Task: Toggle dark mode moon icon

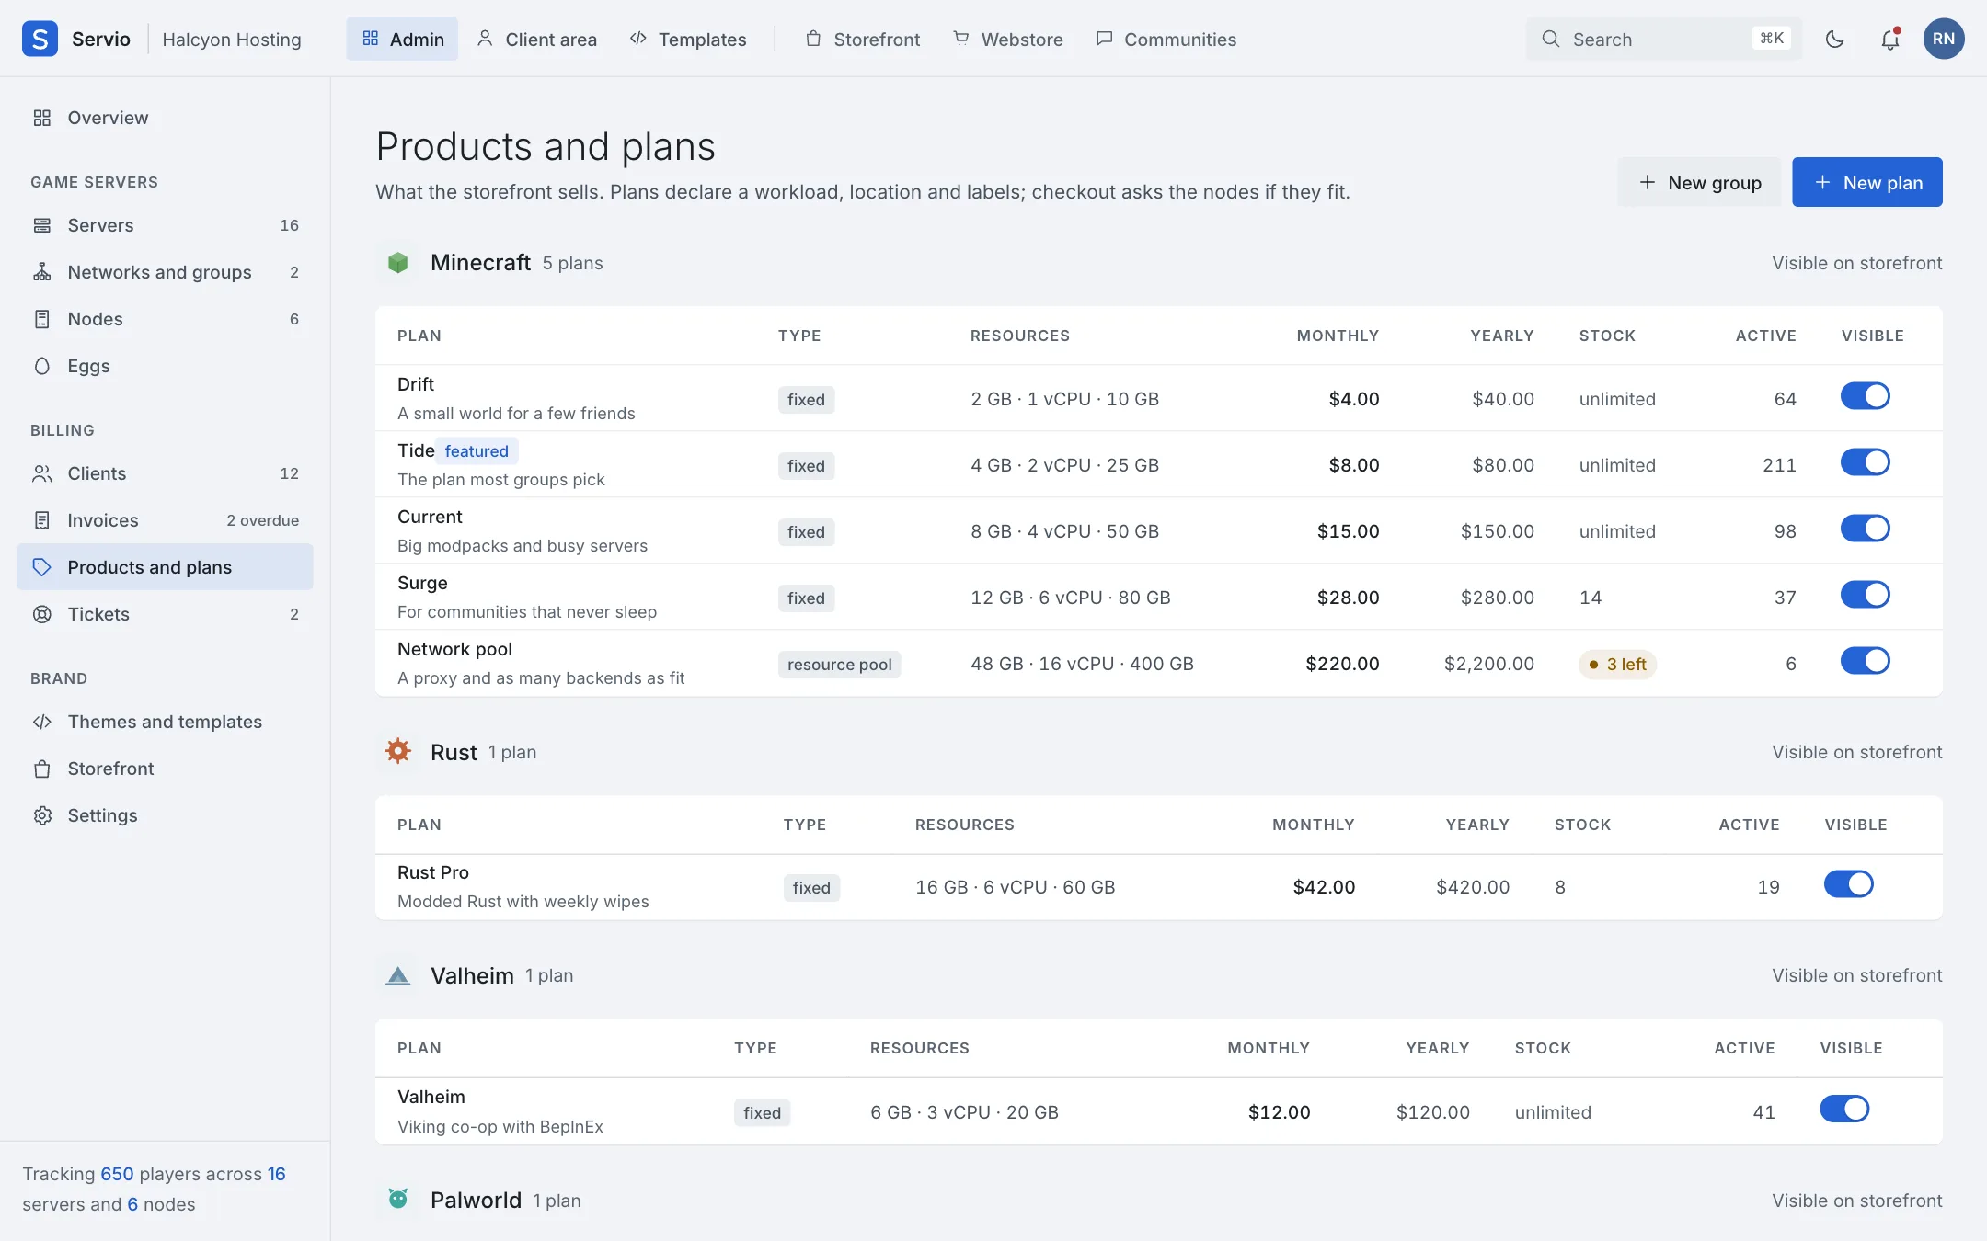Action: (1834, 39)
